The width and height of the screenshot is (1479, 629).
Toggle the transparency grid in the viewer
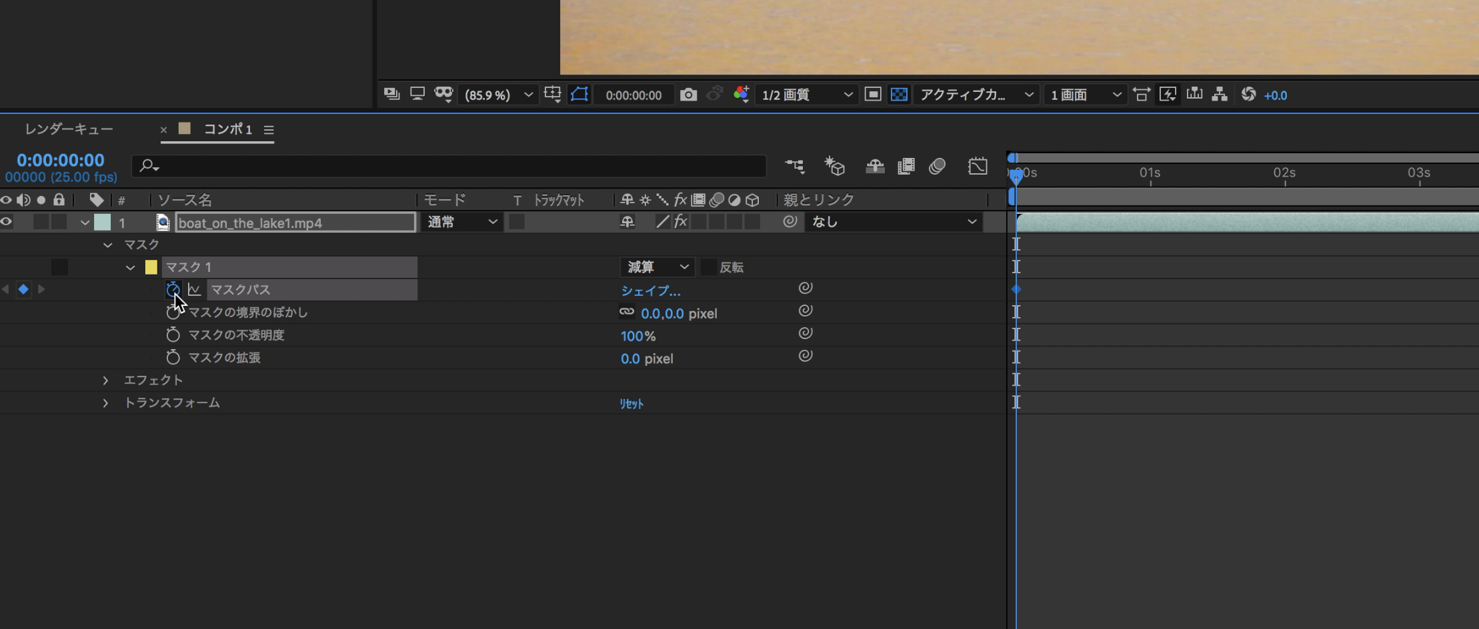[898, 94]
